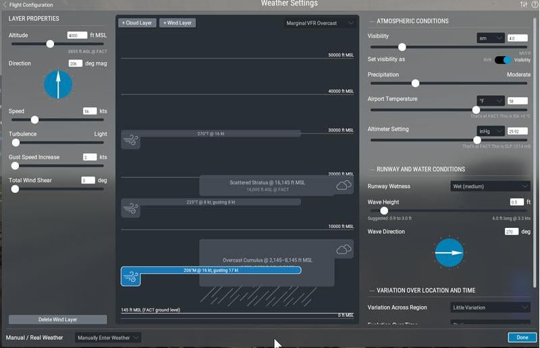This screenshot has width=540, height=348.
Task: Click the 10000 ft MSL altitude label
Action: point(341,227)
